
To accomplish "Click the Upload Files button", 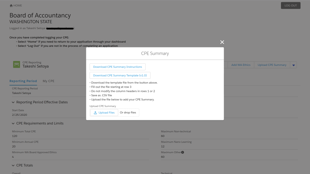I will 104,113.
